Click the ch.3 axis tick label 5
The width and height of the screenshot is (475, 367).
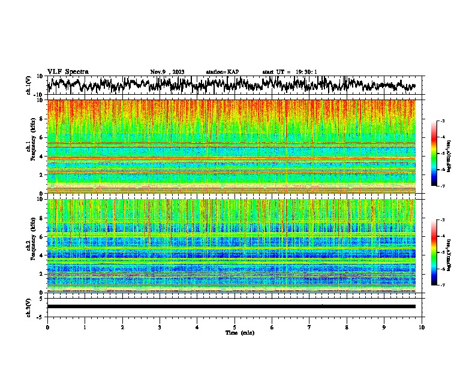[x=41, y=299]
